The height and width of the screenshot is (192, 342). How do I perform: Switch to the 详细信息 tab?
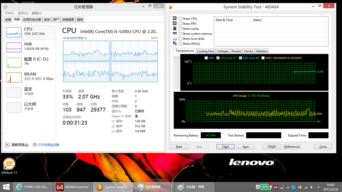(68, 20)
